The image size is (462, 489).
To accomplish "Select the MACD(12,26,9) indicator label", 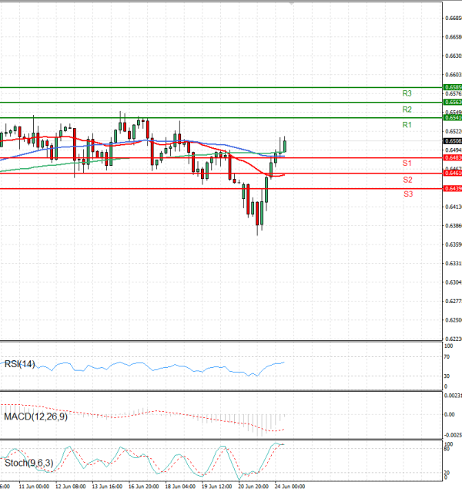I will (33, 416).
